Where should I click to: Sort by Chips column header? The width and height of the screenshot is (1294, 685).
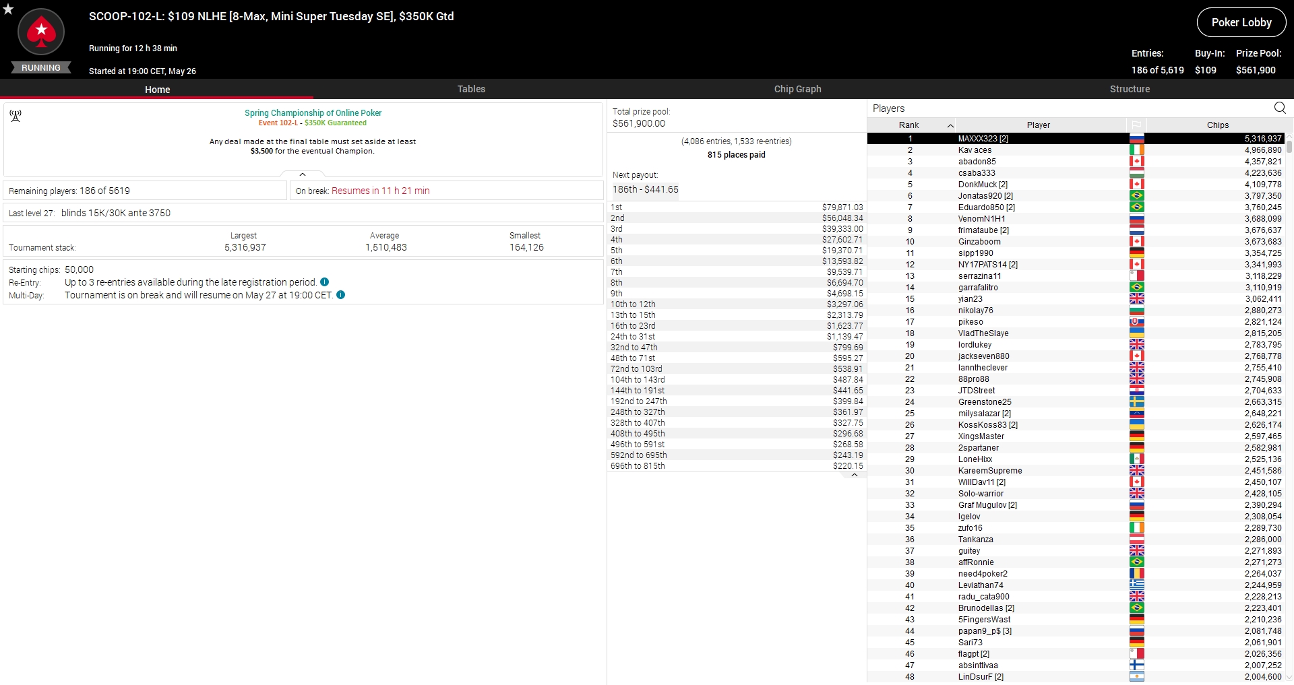(x=1217, y=125)
